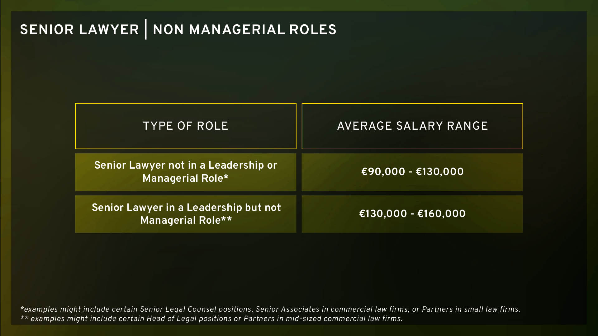Click the vertical divider bar in title
Screen dimensions: 598x336
(x=145, y=29)
